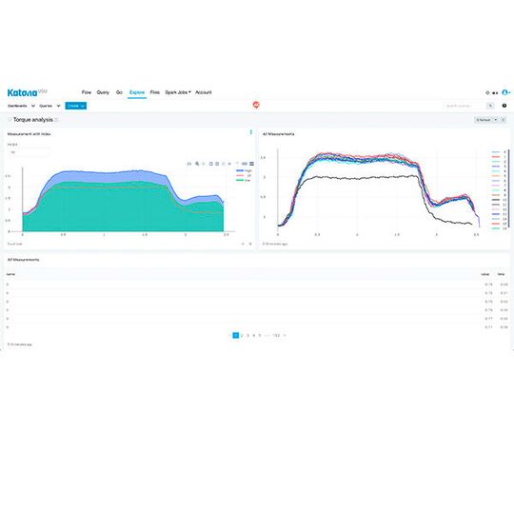Open the Go menu item
This screenshot has width=514, height=514.
point(119,92)
